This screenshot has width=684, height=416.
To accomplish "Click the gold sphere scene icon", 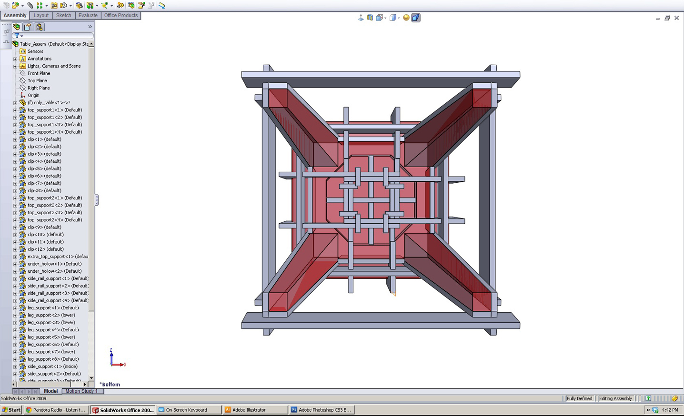I will click(x=406, y=18).
